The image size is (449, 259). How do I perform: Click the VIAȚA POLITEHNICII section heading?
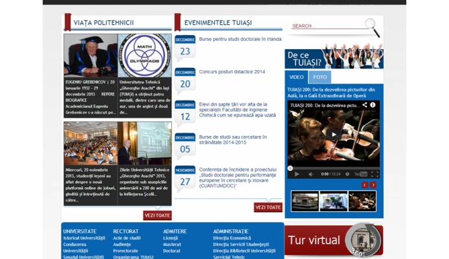pos(104,23)
